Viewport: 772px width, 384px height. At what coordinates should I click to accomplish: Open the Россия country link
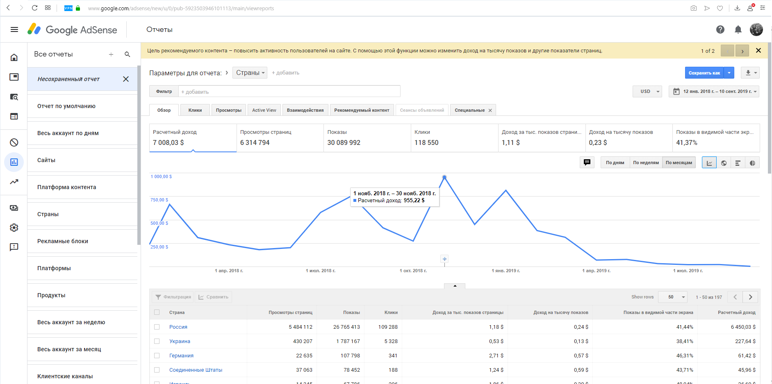178,327
